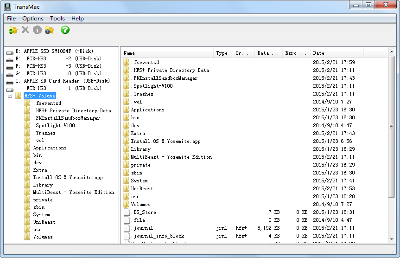Click the .vol folder icon in file list

click(x=126, y=102)
